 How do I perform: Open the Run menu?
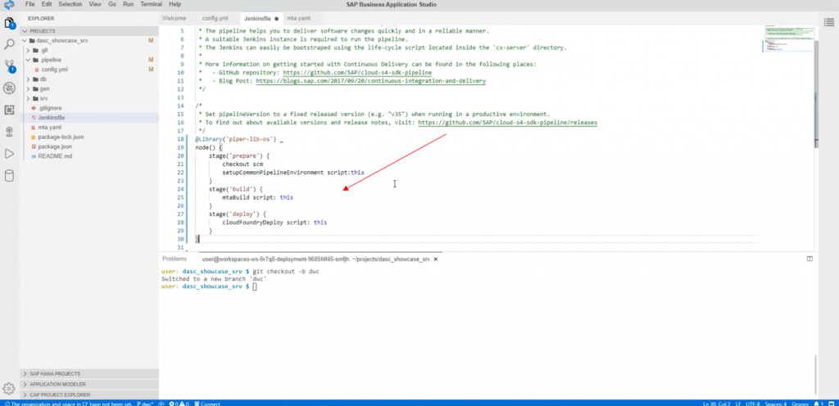point(128,4)
